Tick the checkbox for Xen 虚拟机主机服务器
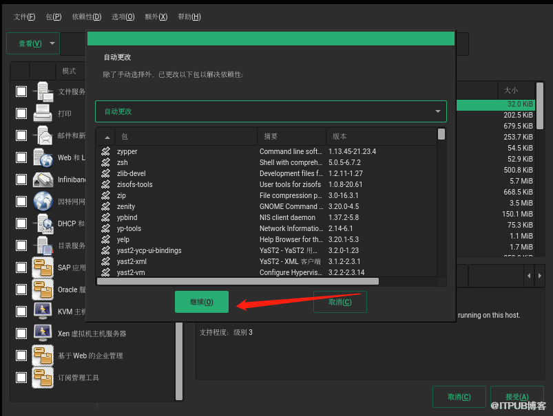553x416 pixels. 21,333
